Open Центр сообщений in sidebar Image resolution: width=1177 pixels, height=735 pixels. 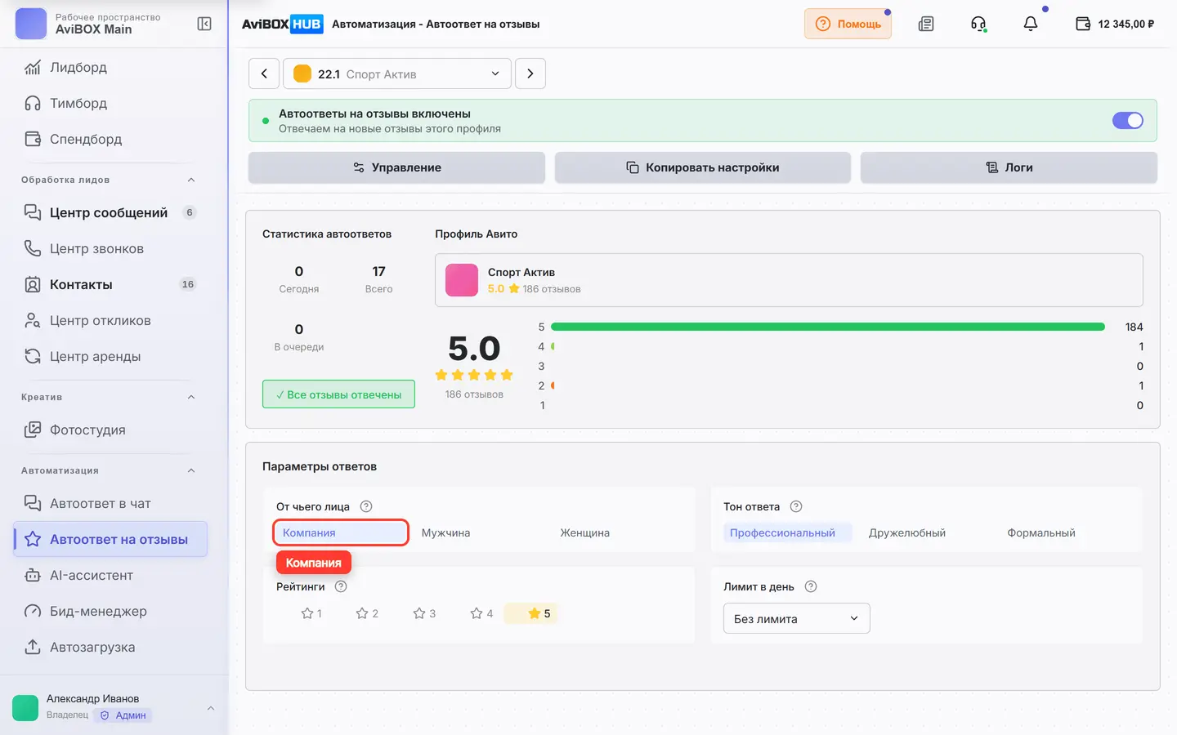pos(110,212)
